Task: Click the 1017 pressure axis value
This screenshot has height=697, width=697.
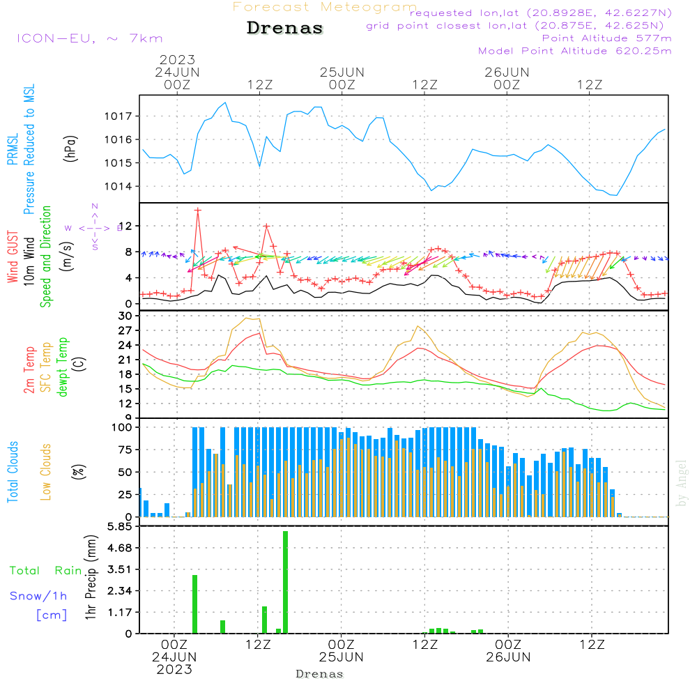Action: (x=118, y=116)
